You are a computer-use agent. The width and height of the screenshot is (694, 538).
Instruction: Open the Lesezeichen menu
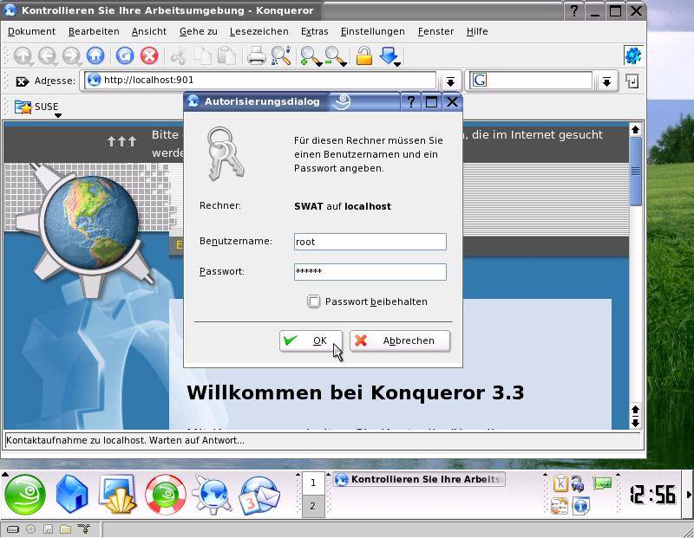click(x=259, y=31)
